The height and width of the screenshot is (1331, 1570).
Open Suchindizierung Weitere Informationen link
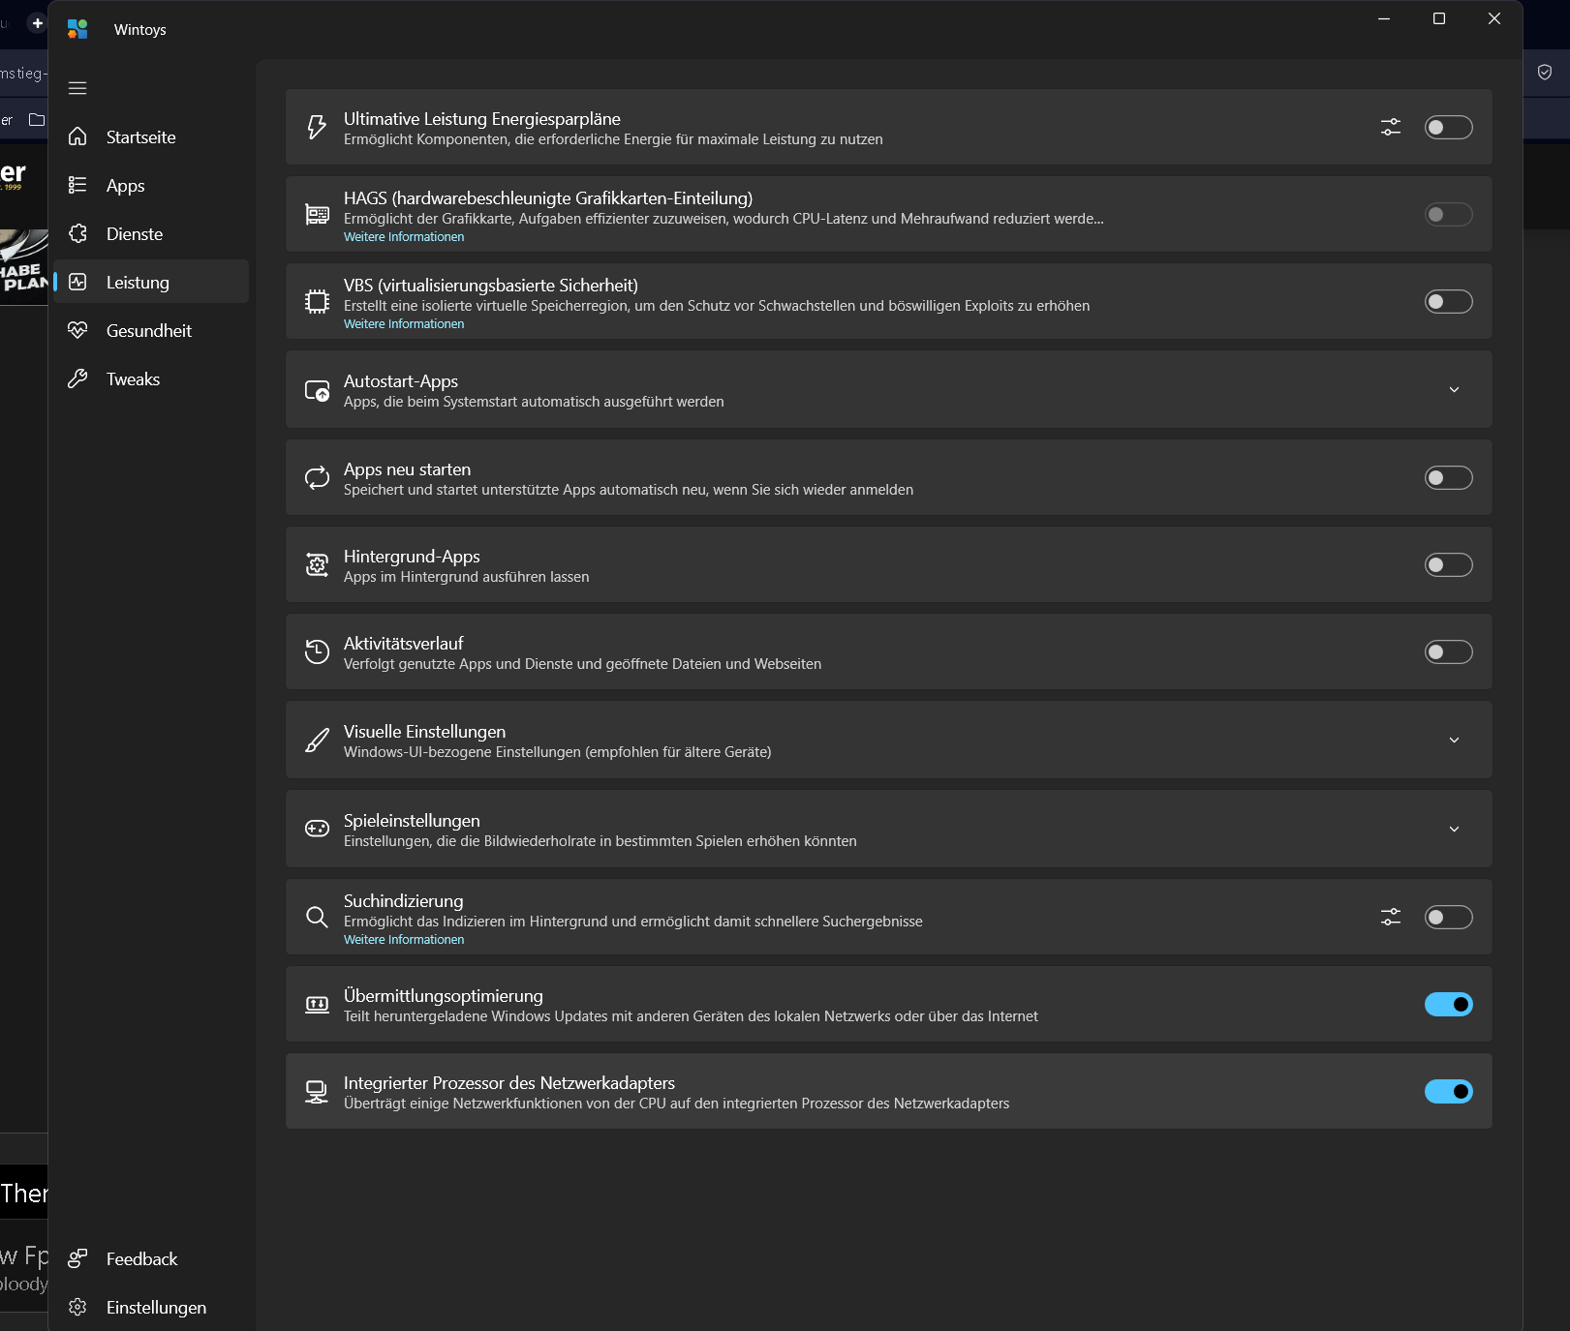[x=404, y=940]
